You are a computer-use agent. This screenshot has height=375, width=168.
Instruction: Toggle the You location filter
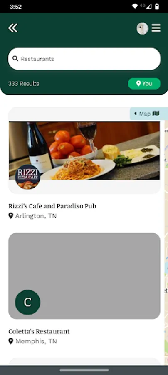(x=144, y=84)
